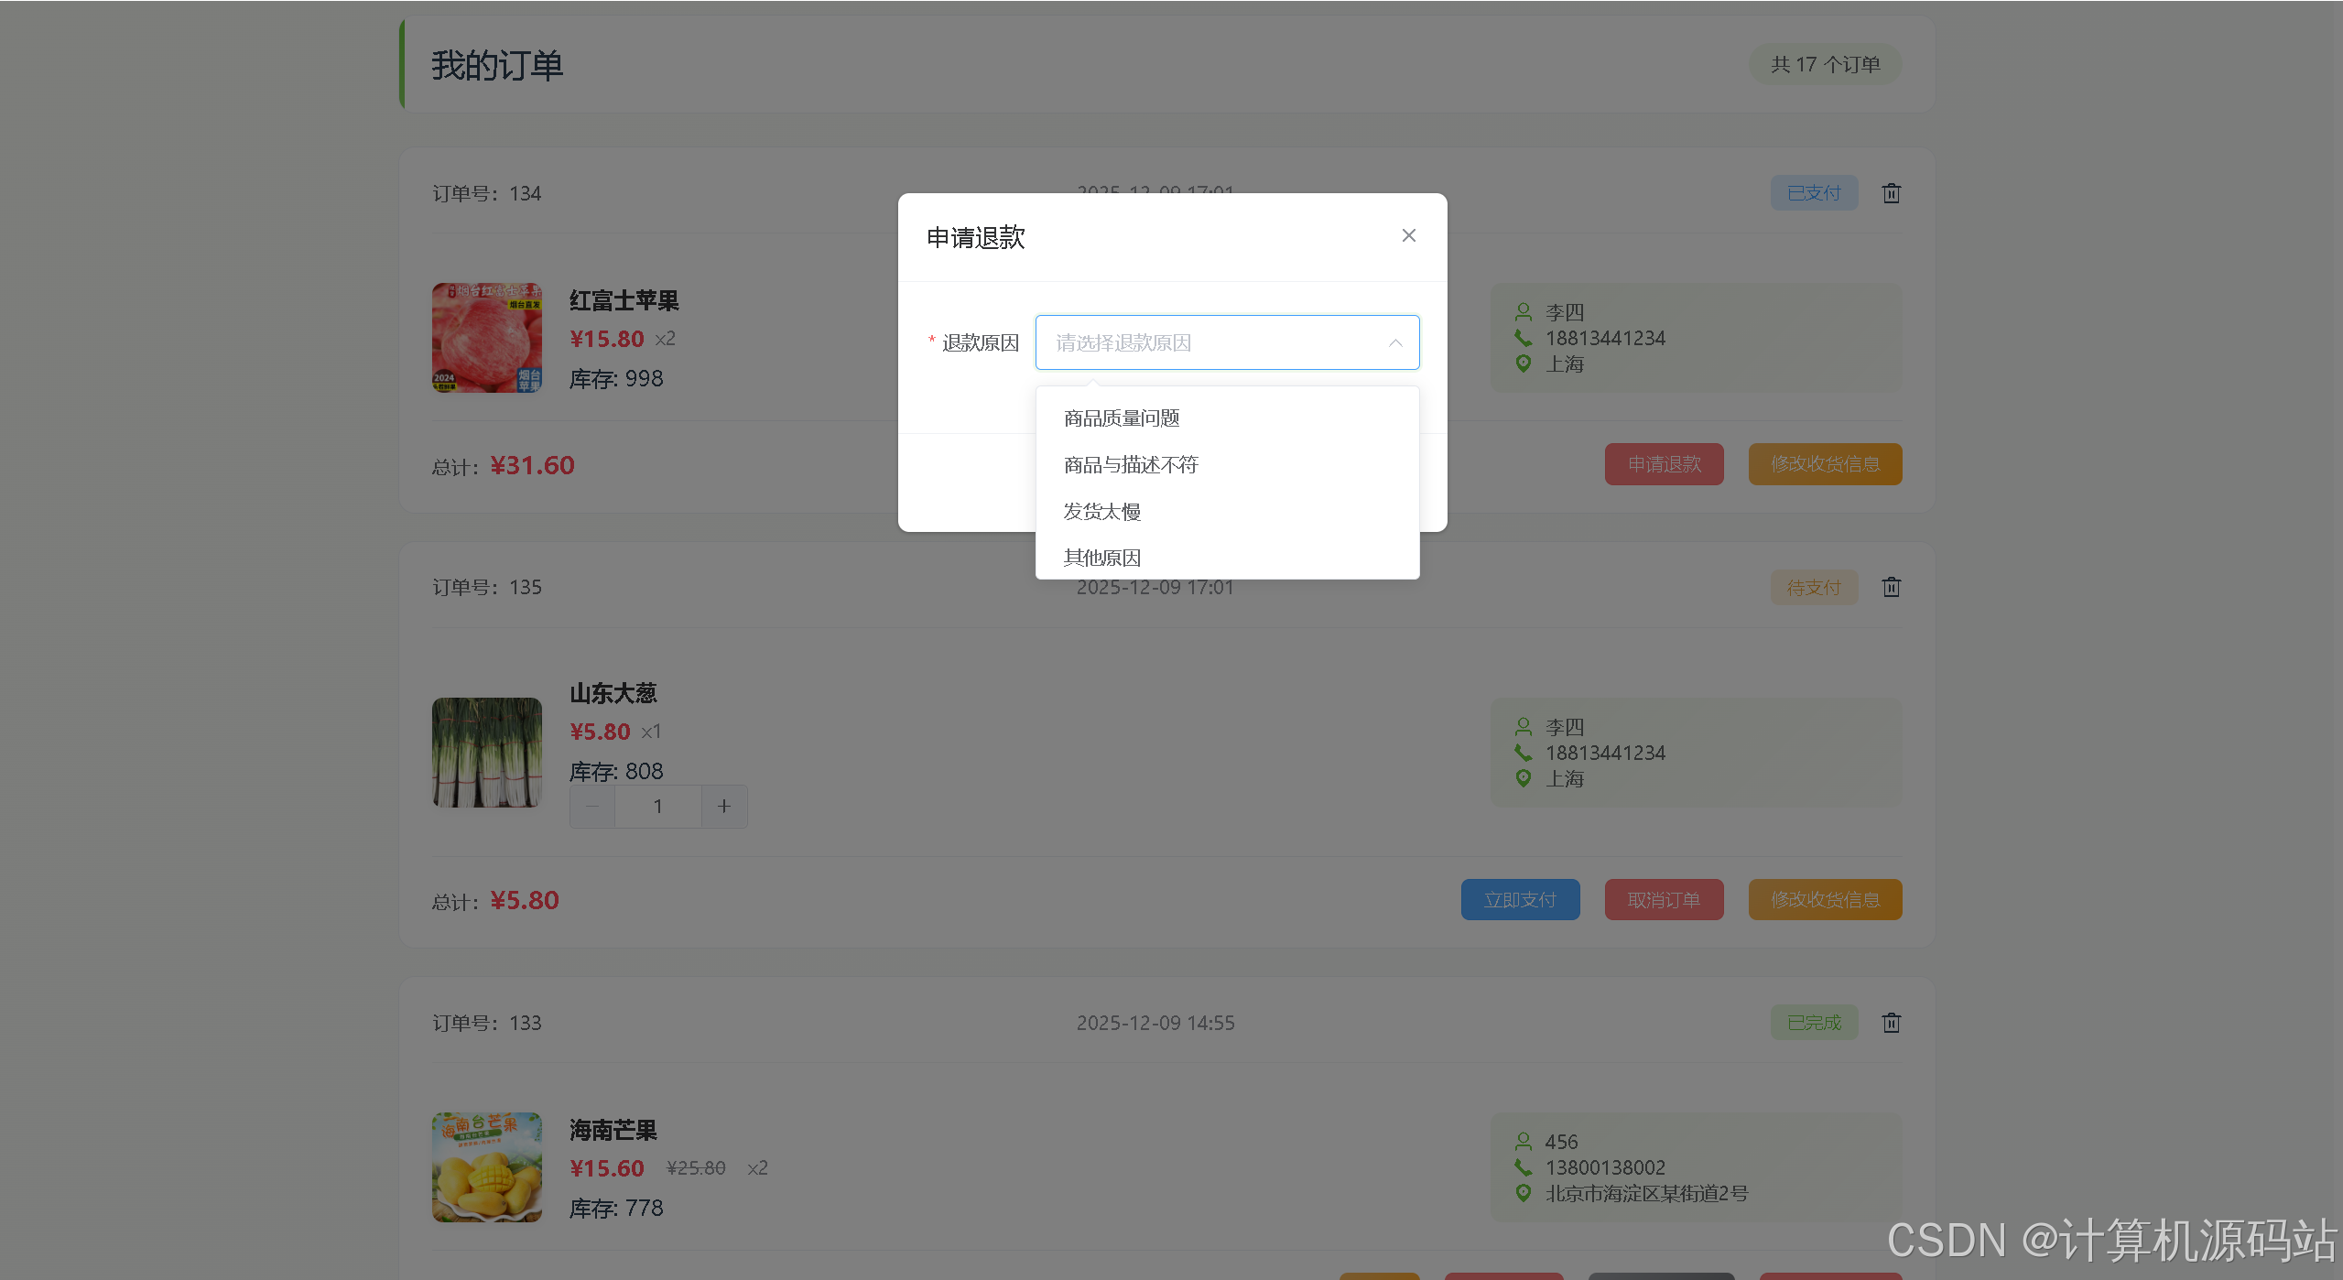Decrease 山东大葱 quantity with minus button
The image size is (2343, 1280).
592,807
